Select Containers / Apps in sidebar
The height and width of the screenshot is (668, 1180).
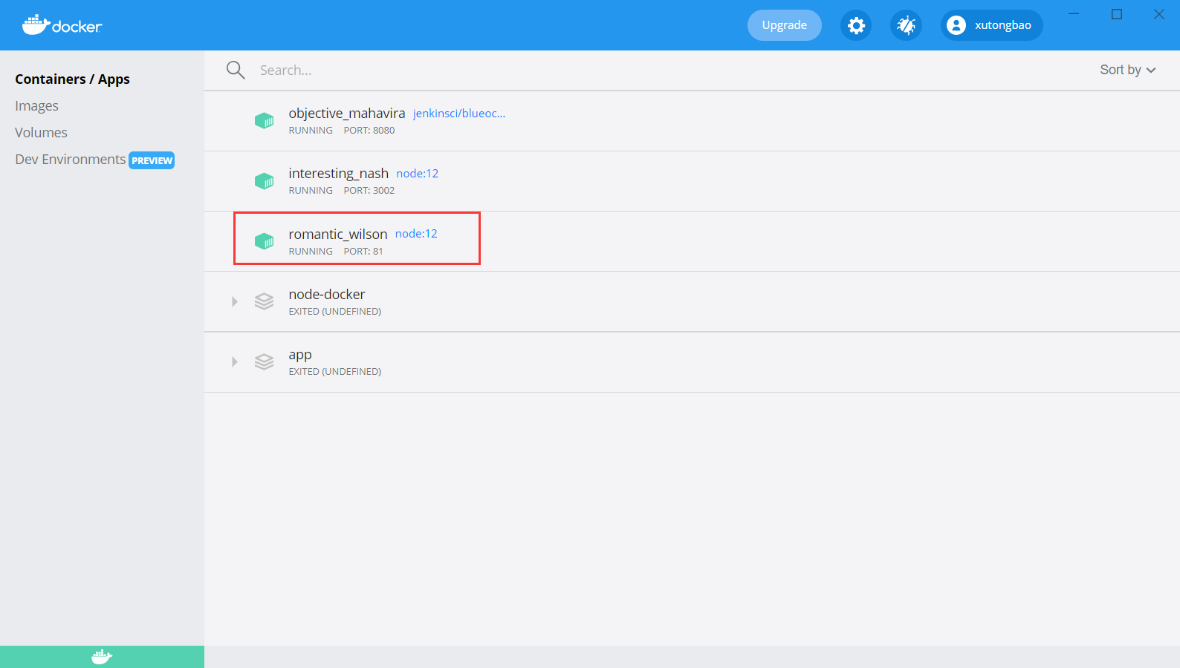pyautogui.click(x=72, y=79)
